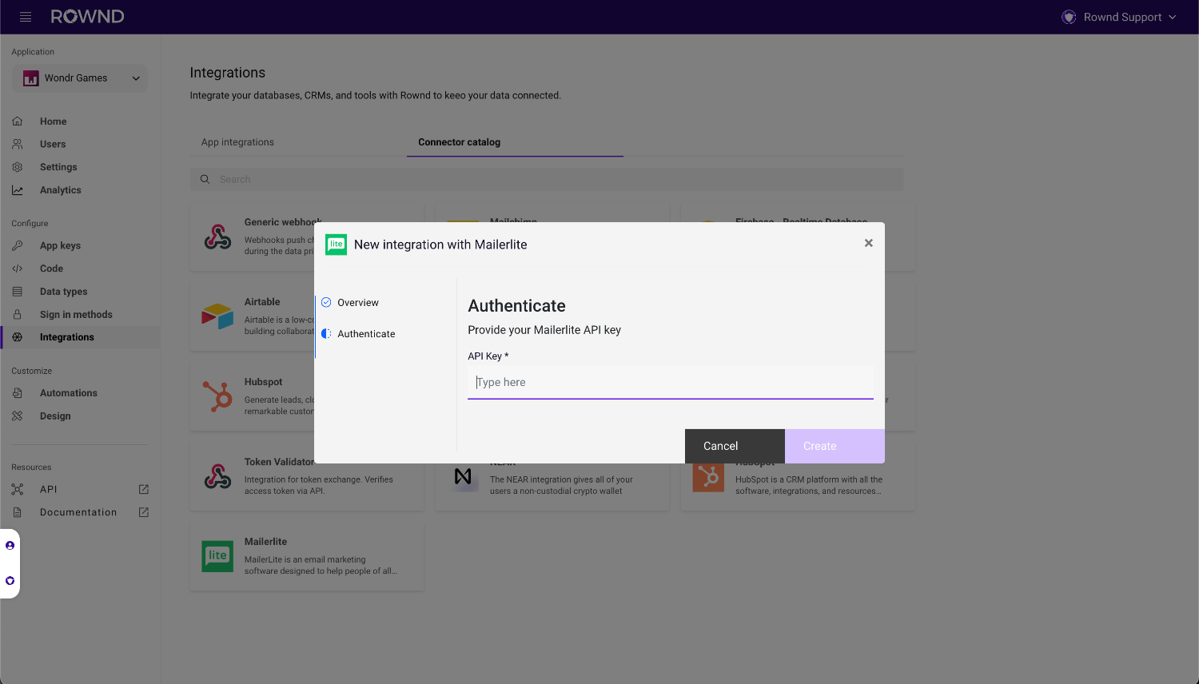
Task: Click the Users icon in sidebar
Action: 18,145
